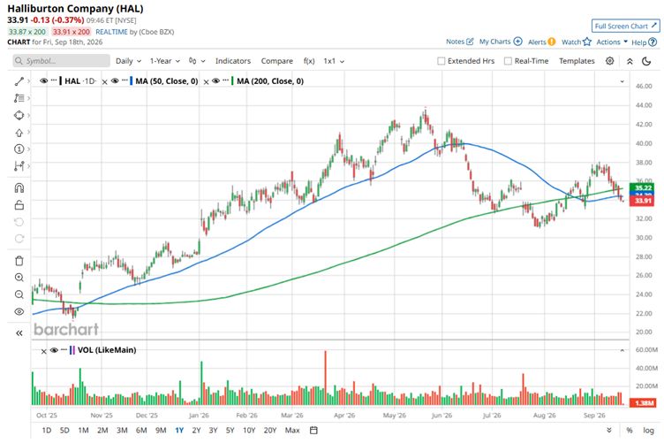664x443 pixels.
Task: Open chart settings gear icon
Action: pyautogui.click(x=609, y=61)
